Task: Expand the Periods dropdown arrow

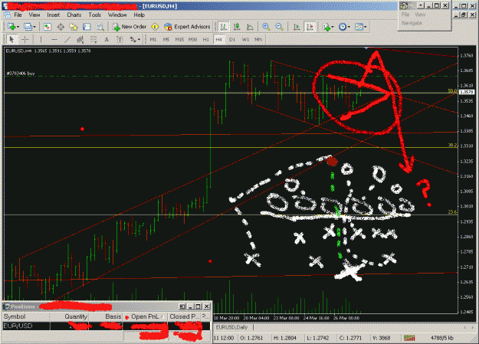Action: point(349,27)
